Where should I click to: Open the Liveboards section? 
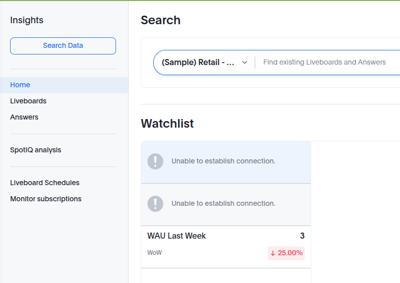pos(28,101)
